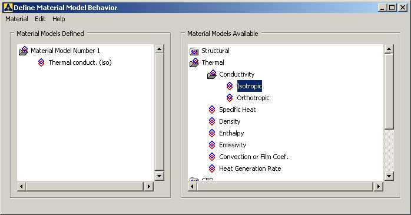The width and height of the screenshot is (411, 215).
Task: Select Convection or Film Coef. entry
Action: (x=254, y=157)
